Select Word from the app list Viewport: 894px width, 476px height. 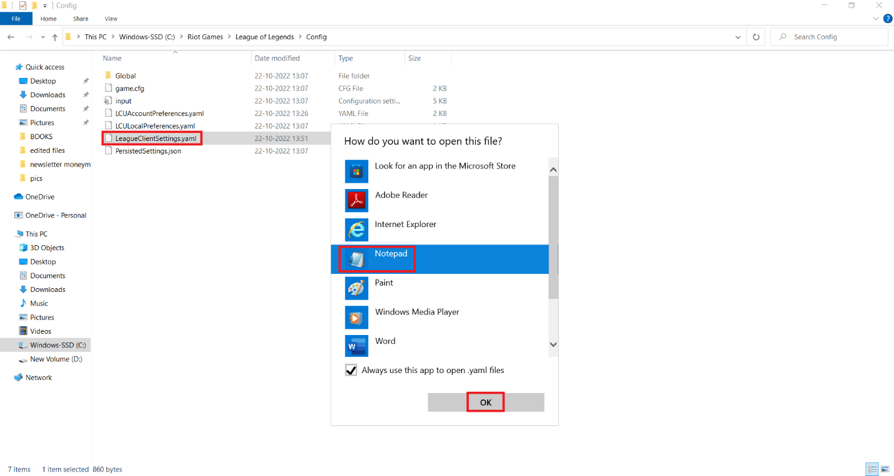click(440, 346)
